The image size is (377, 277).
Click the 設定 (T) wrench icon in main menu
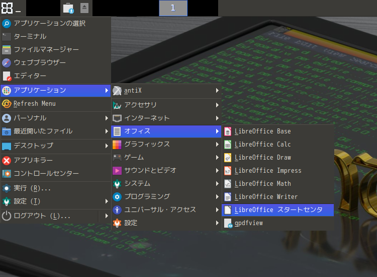[x=7, y=201]
